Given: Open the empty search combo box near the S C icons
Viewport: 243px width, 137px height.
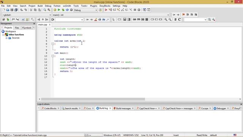Looking at the screenshot, I should point(195,20).
